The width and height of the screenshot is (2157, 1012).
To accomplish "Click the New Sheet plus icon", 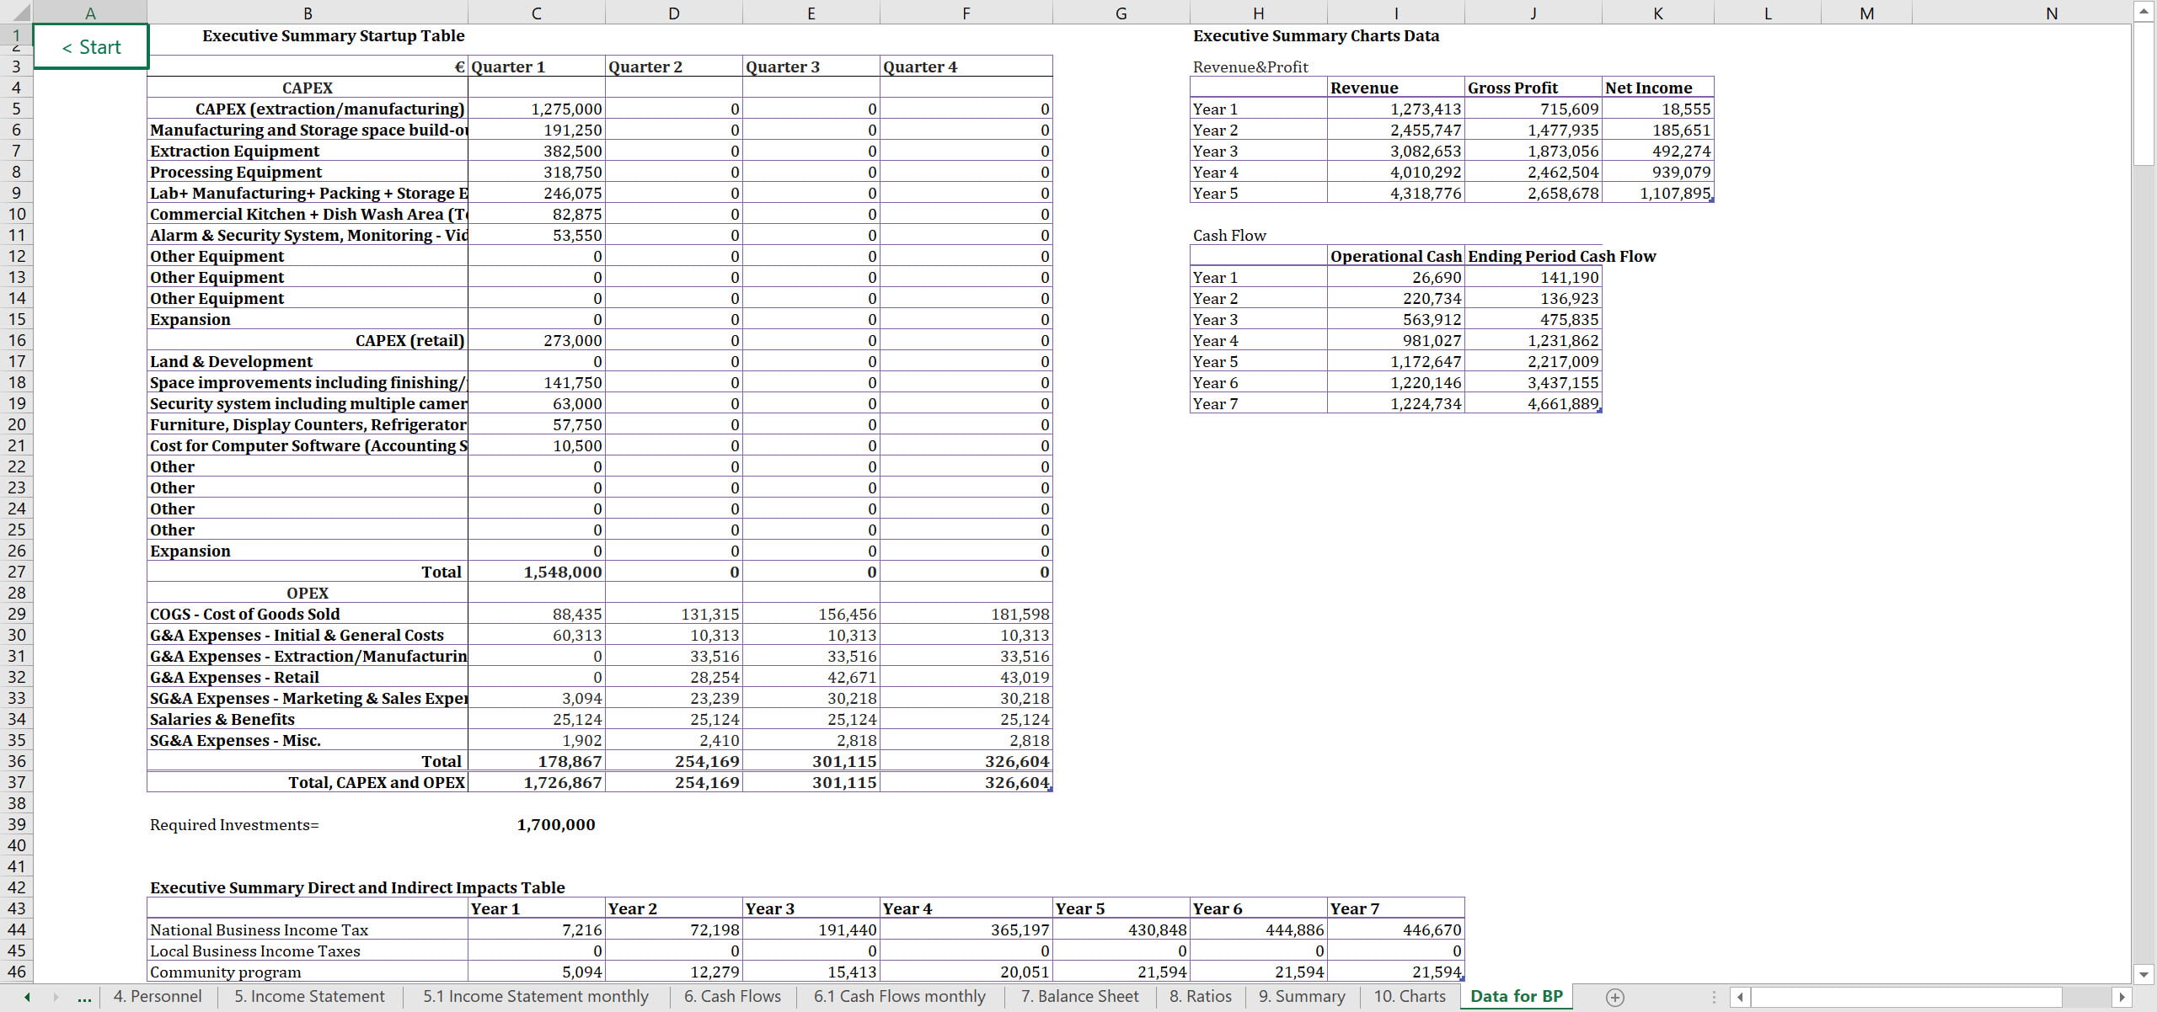I will 1614,998.
